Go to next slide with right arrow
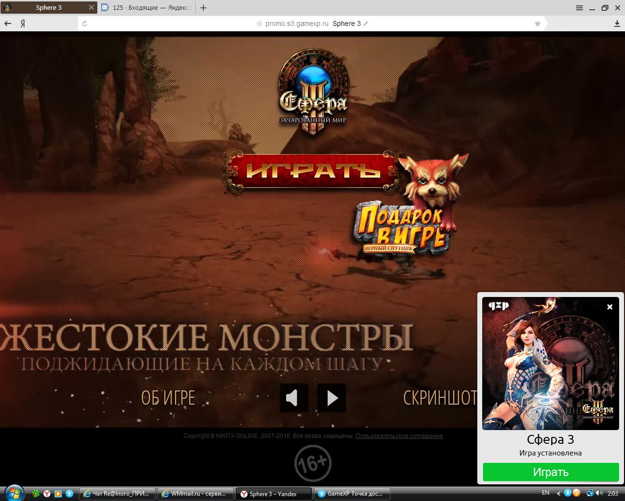The image size is (625, 501). click(x=332, y=398)
